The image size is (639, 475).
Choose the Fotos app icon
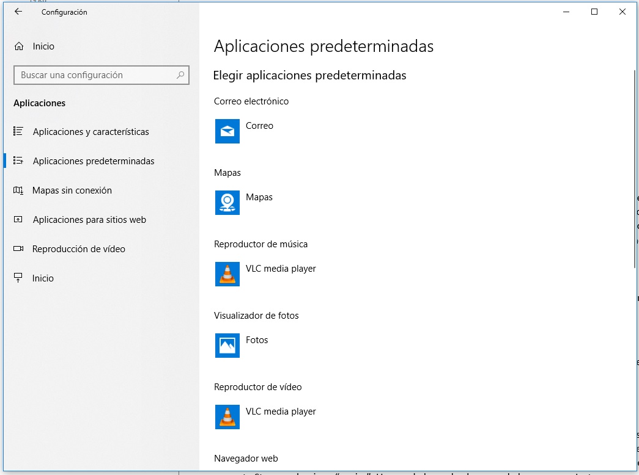tap(227, 346)
